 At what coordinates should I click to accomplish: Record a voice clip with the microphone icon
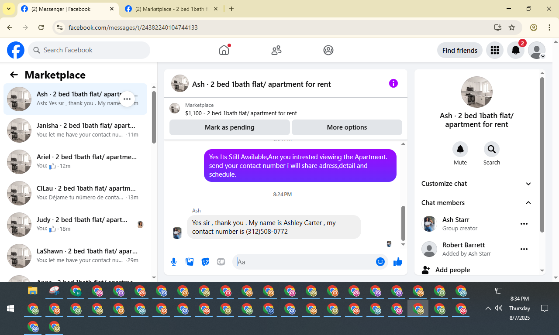(174, 262)
